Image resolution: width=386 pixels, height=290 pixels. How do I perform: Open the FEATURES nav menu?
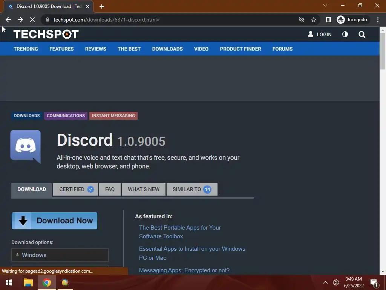tap(61, 49)
